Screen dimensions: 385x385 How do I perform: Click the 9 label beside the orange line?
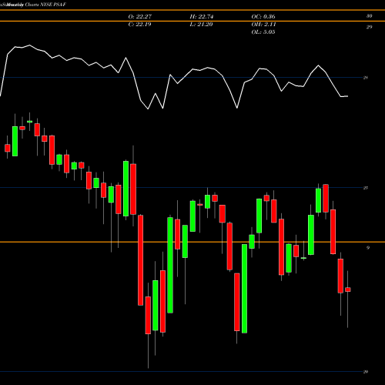[x=368, y=248]
